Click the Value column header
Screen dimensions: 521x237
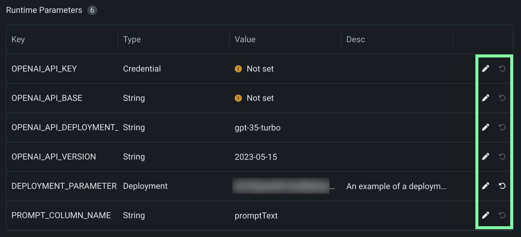click(x=245, y=39)
